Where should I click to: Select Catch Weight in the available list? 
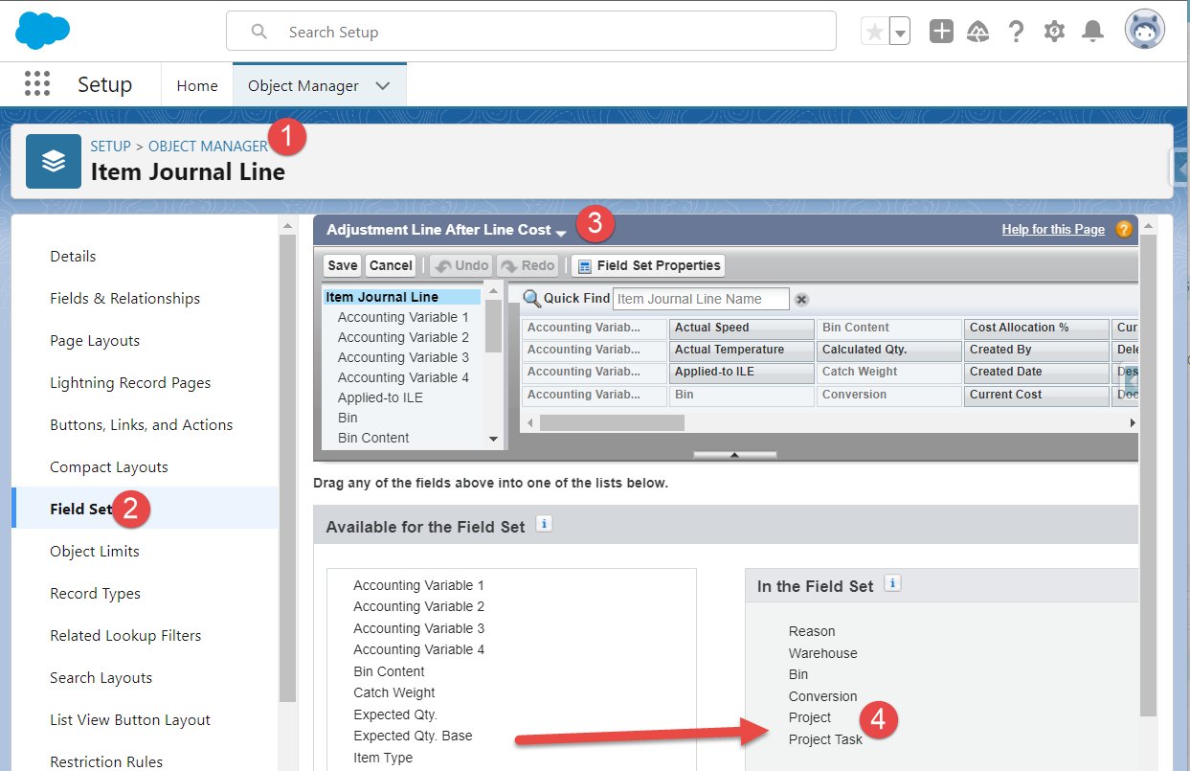(394, 692)
